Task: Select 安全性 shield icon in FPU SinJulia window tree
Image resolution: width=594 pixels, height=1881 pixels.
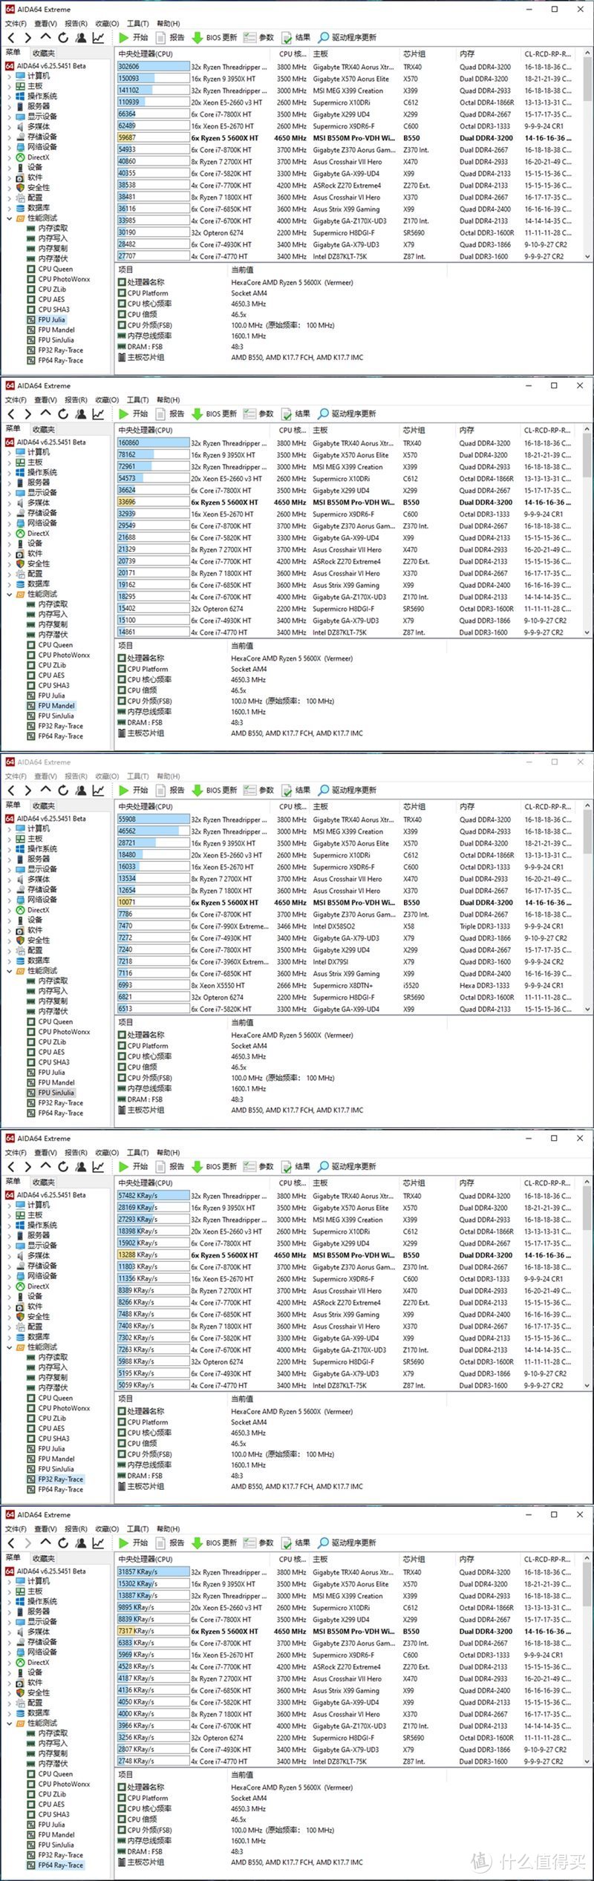Action: [20, 940]
